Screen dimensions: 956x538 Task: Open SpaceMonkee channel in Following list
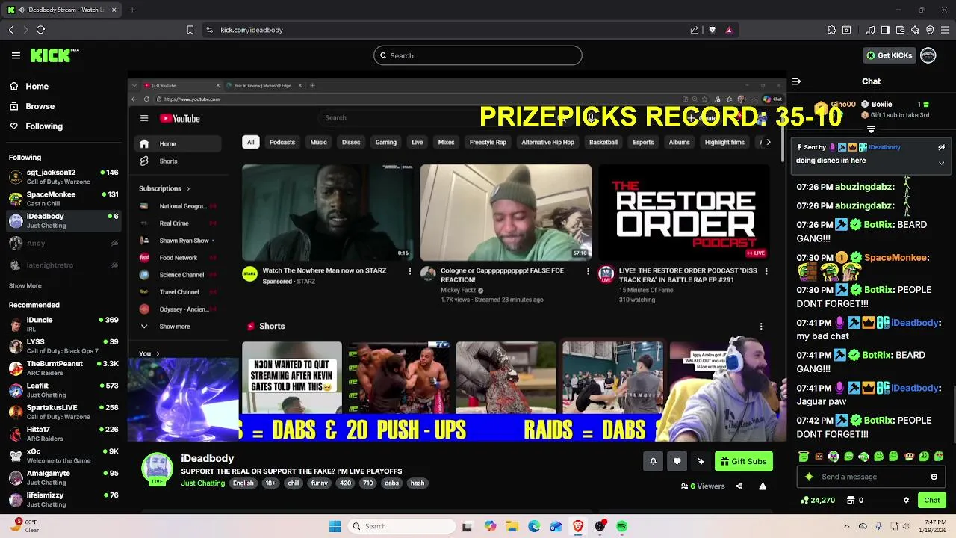(x=63, y=199)
